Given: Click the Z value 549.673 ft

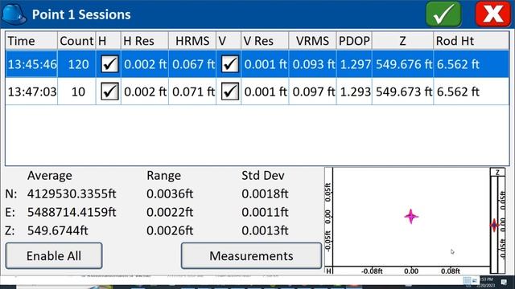Looking at the screenshot, I should [404, 92].
